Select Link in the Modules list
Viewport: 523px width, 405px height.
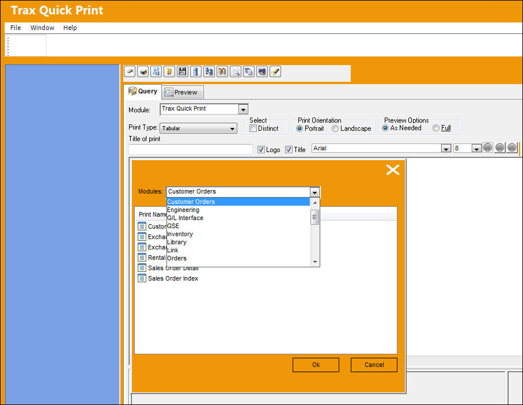pyautogui.click(x=238, y=250)
